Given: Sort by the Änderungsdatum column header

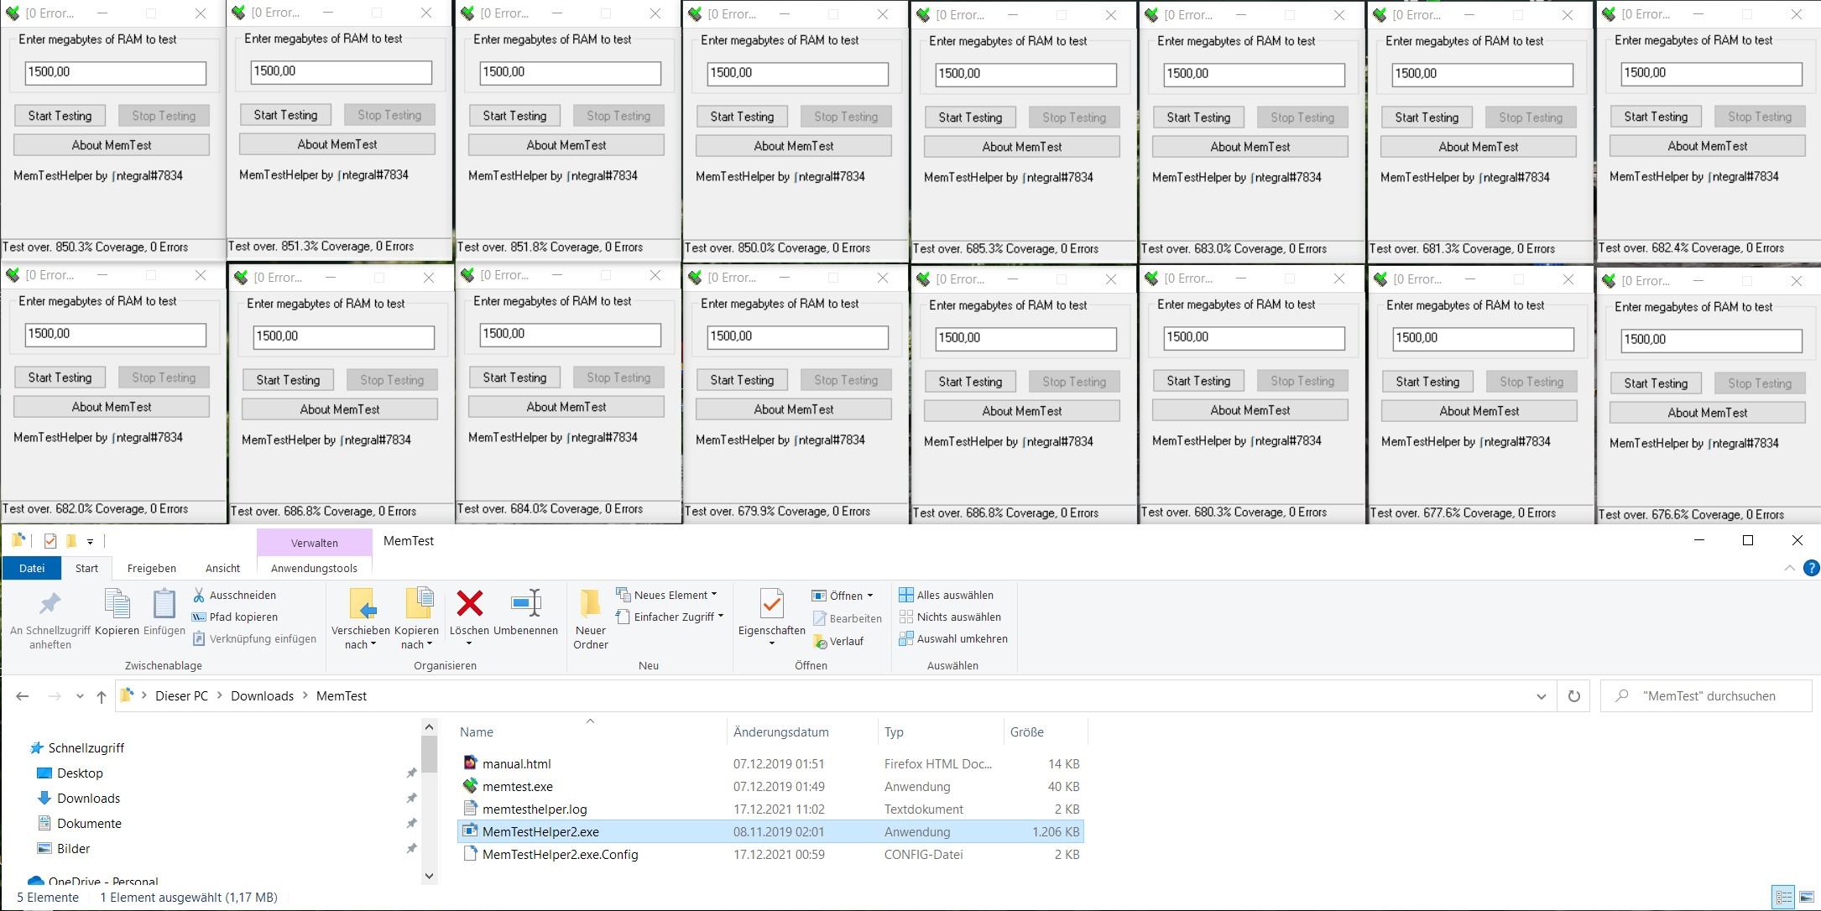Looking at the screenshot, I should (x=780, y=732).
